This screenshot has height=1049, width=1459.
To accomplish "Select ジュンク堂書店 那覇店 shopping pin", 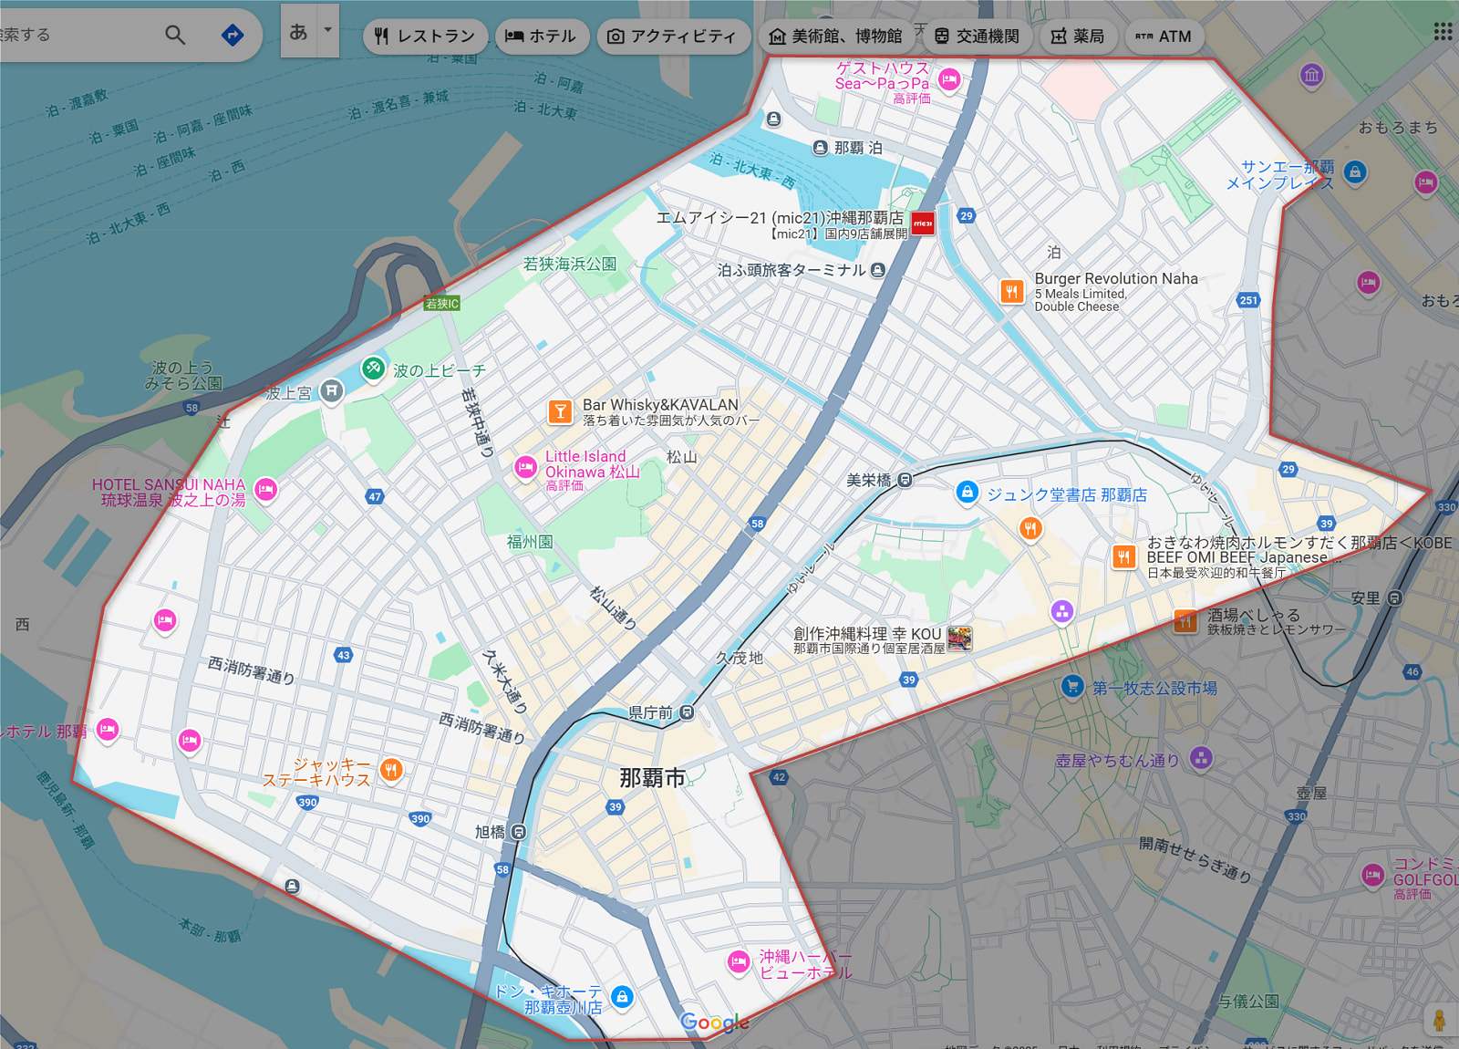I will click(x=967, y=493).
